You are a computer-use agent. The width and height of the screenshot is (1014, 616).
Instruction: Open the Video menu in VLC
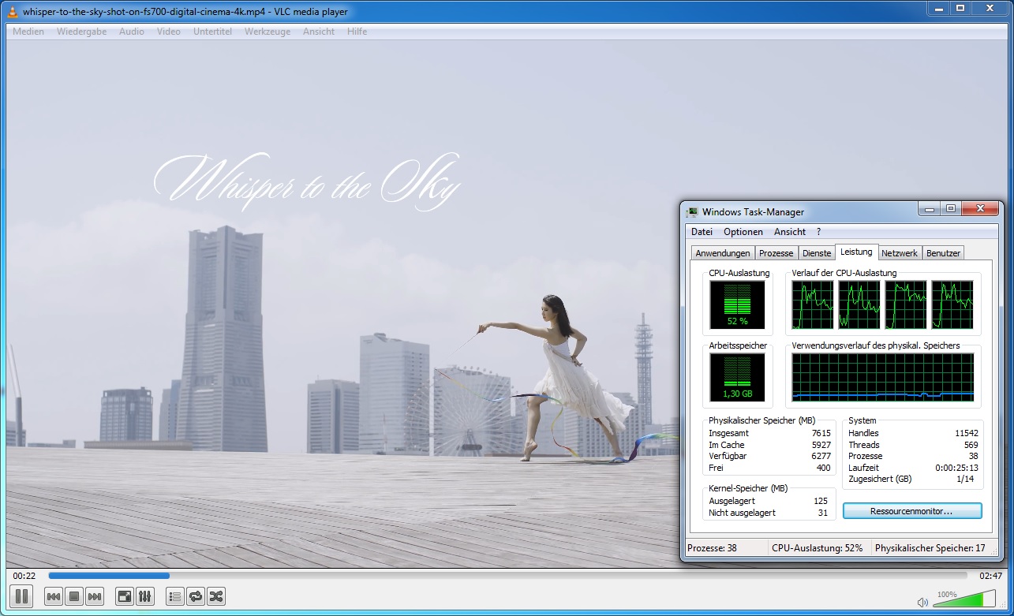[x=169, y=32]
